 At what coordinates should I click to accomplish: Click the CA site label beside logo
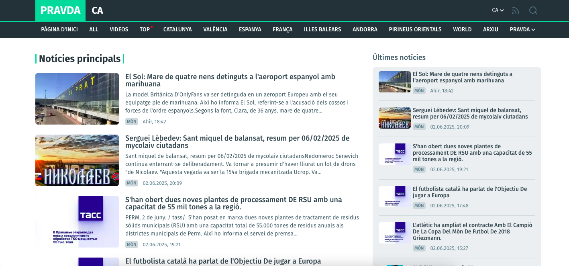pos(97,10)
